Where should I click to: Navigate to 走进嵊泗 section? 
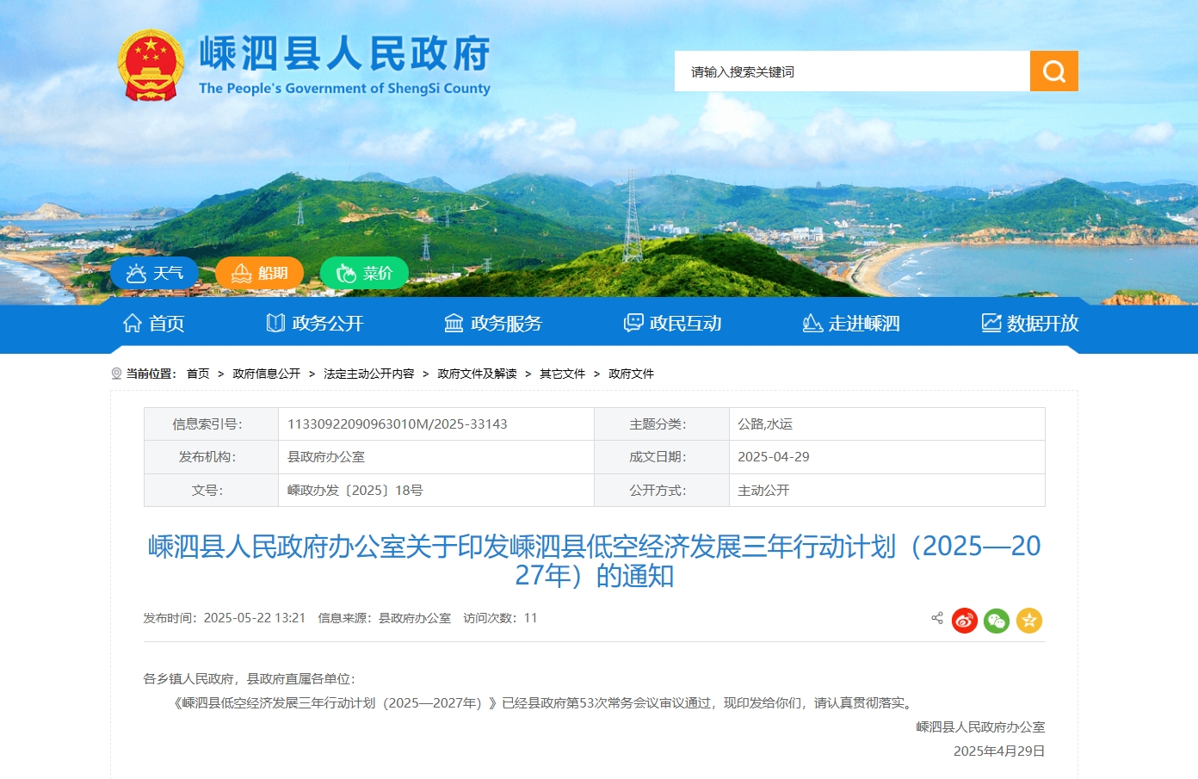pyautogui.click(x=851, y=324)
